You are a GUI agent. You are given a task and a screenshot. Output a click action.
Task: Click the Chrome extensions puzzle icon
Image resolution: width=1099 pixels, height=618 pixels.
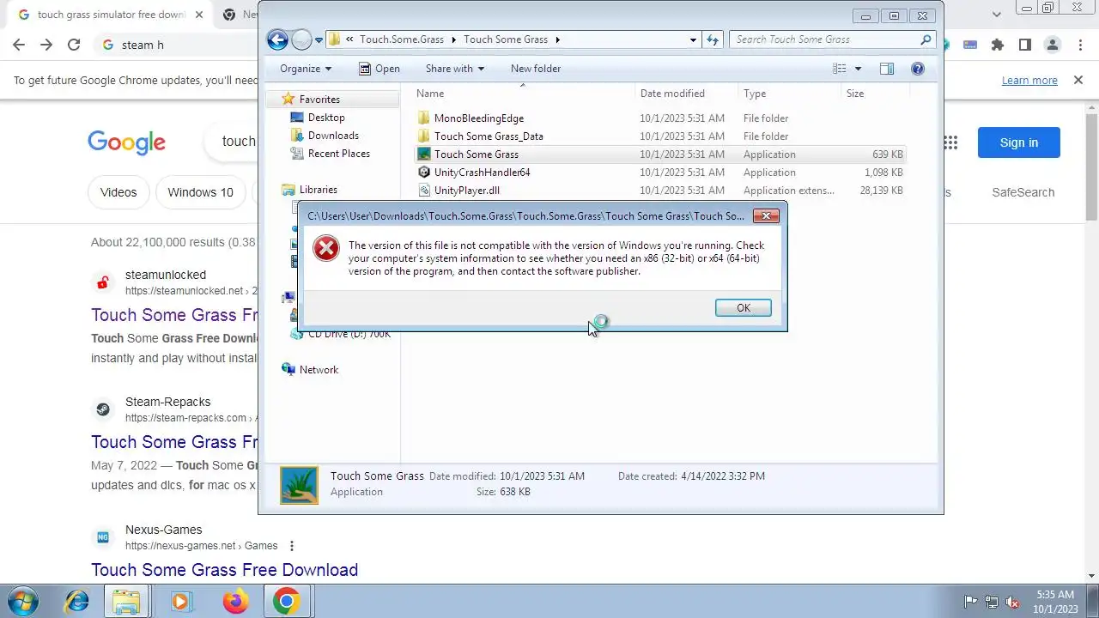coord(998,45)
